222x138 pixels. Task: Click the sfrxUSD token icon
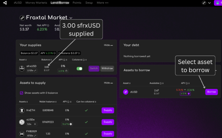[22, 69]
